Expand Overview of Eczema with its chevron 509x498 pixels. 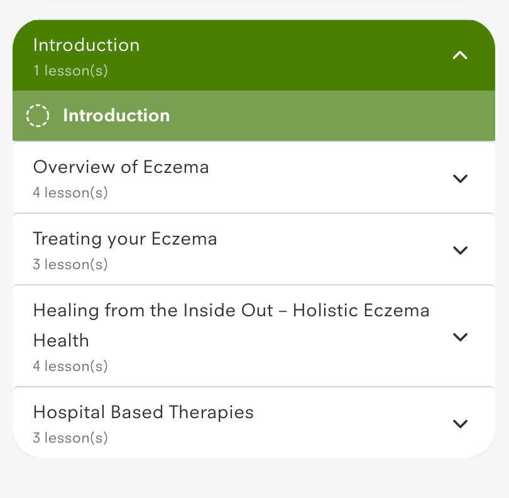tap(460, 179)
